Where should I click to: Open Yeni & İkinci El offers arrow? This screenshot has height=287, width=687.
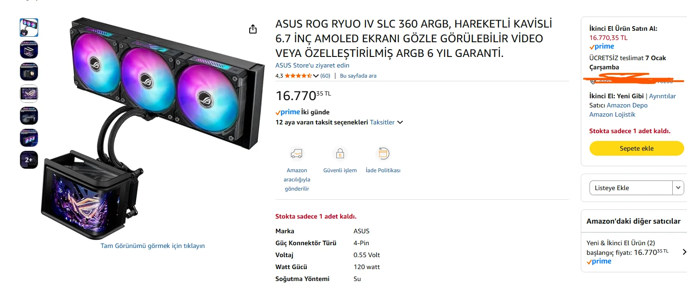point(684,252)
